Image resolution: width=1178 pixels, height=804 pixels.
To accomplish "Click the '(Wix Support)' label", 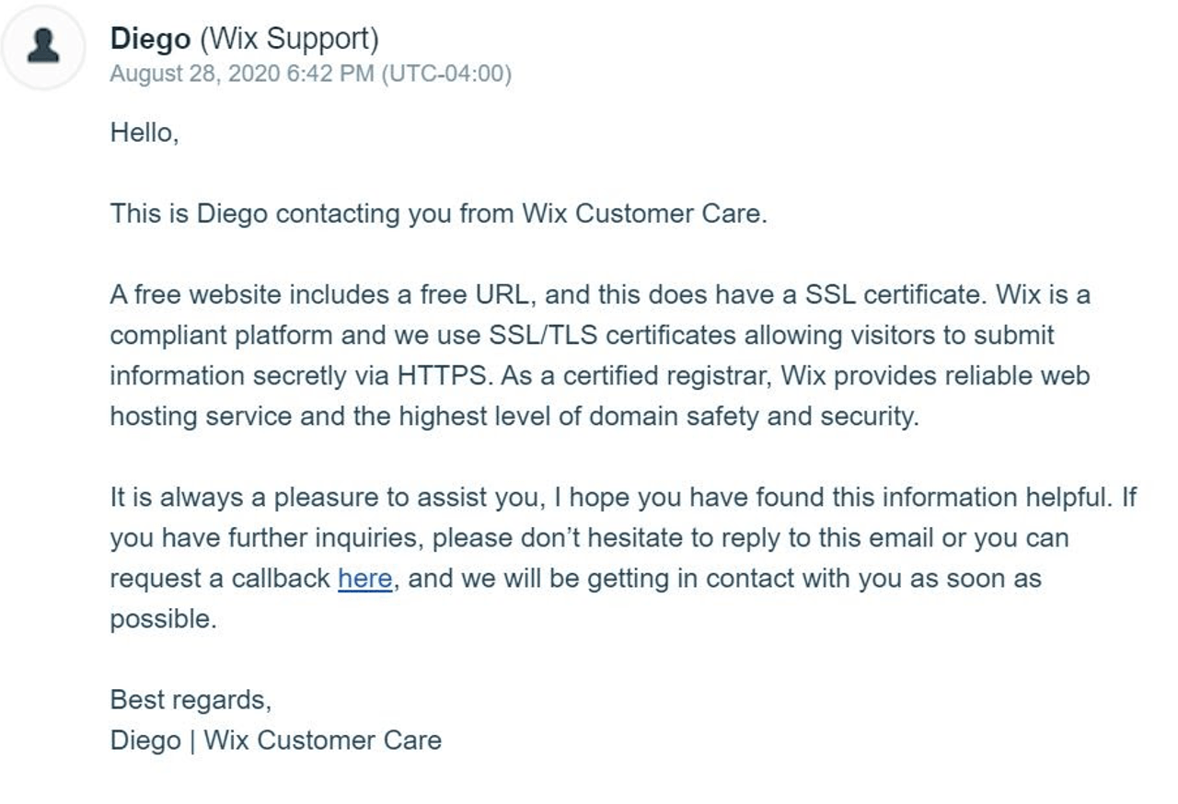I will pos(289,40).
